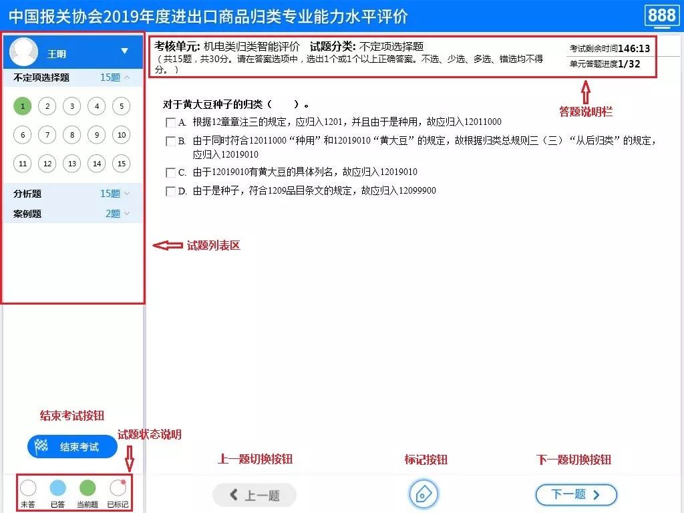Screen dimensions: 684x513
Task: Navigate to question 5
Action: coord(122,106)
